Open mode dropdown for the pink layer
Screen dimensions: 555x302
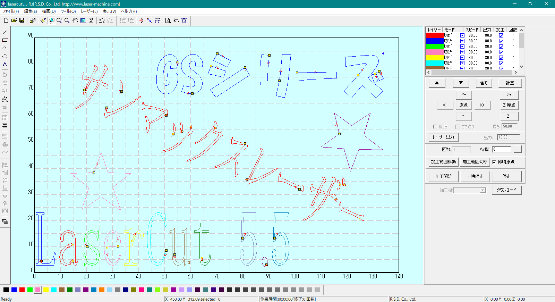tap(462, 52)
